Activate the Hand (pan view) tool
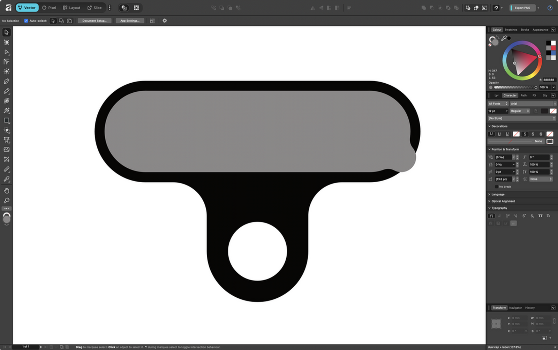This screenshot has width=558, height=350. pyautogui.click(x=6, y=191)
